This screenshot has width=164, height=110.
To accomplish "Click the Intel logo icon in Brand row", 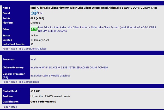I will pos(34,13).
